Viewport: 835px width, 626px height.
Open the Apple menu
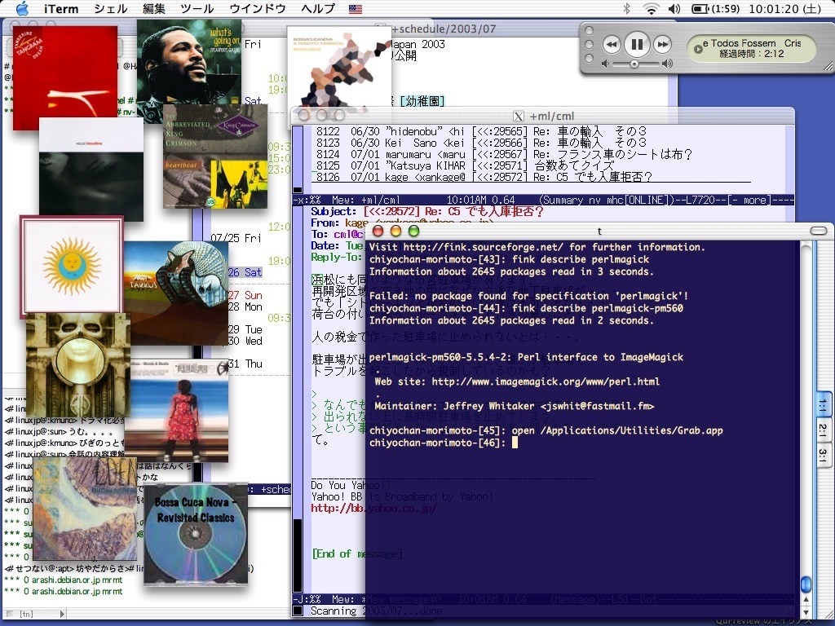coord(22,8)
